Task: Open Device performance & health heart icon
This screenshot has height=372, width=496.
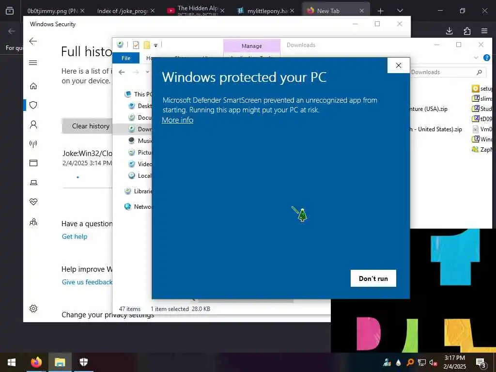Action: pyautogui.click(x=33, y=202)
